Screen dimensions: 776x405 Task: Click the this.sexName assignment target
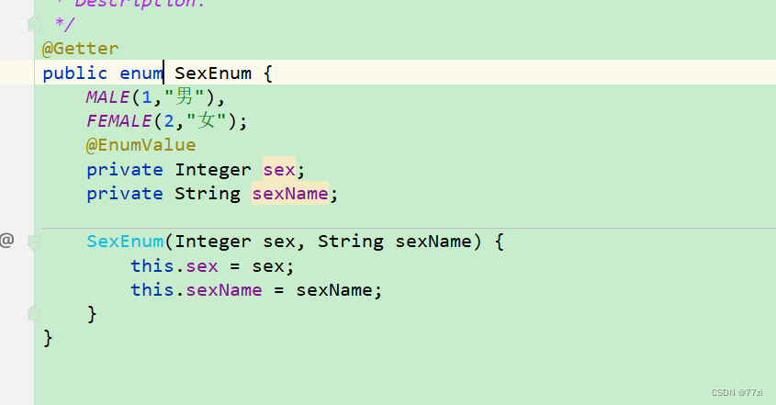point(221,290)
